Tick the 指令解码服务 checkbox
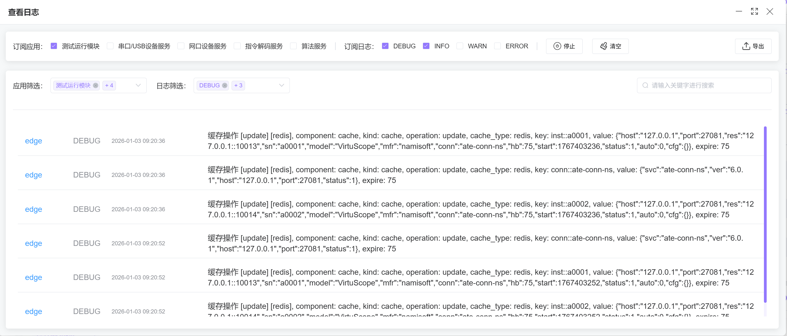This screenshot has width=787, height=336. (x=237, y=46)
